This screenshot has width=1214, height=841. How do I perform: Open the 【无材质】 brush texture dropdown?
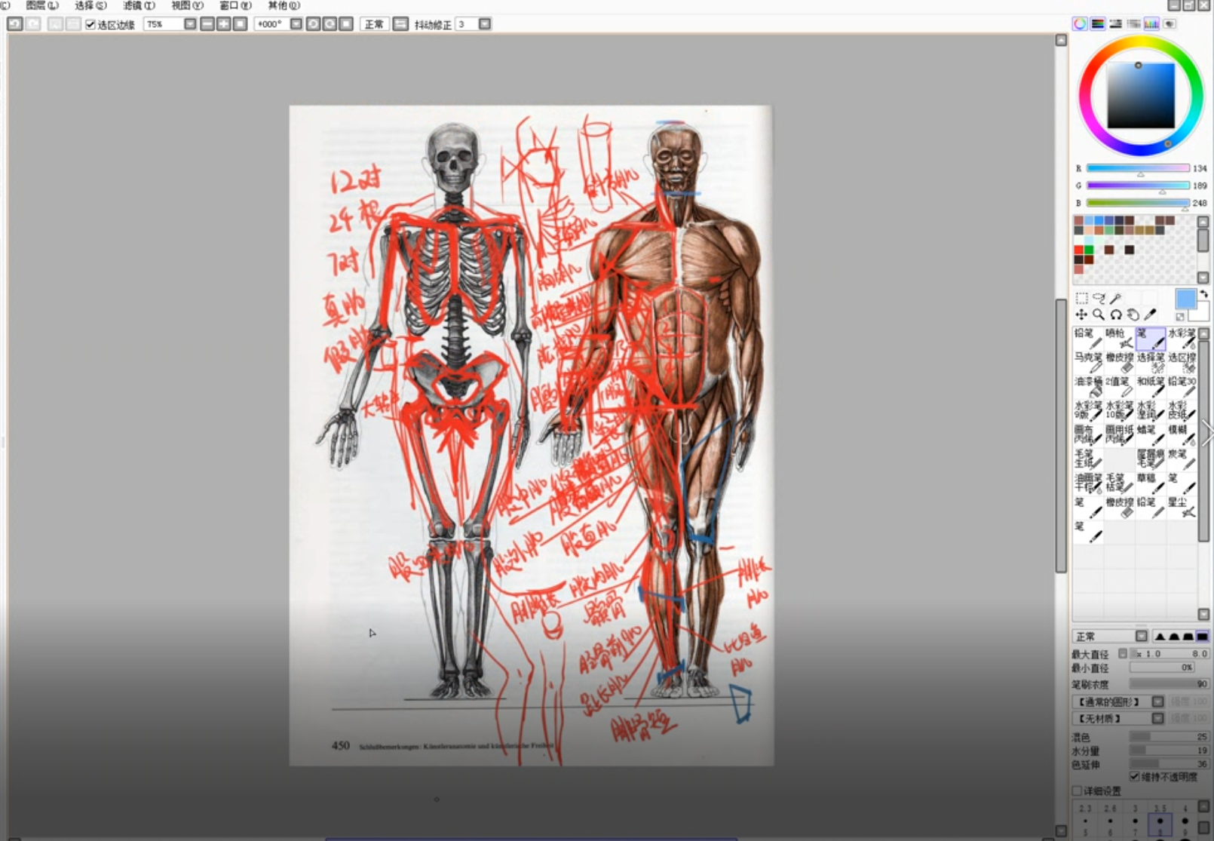(1157, 718)
